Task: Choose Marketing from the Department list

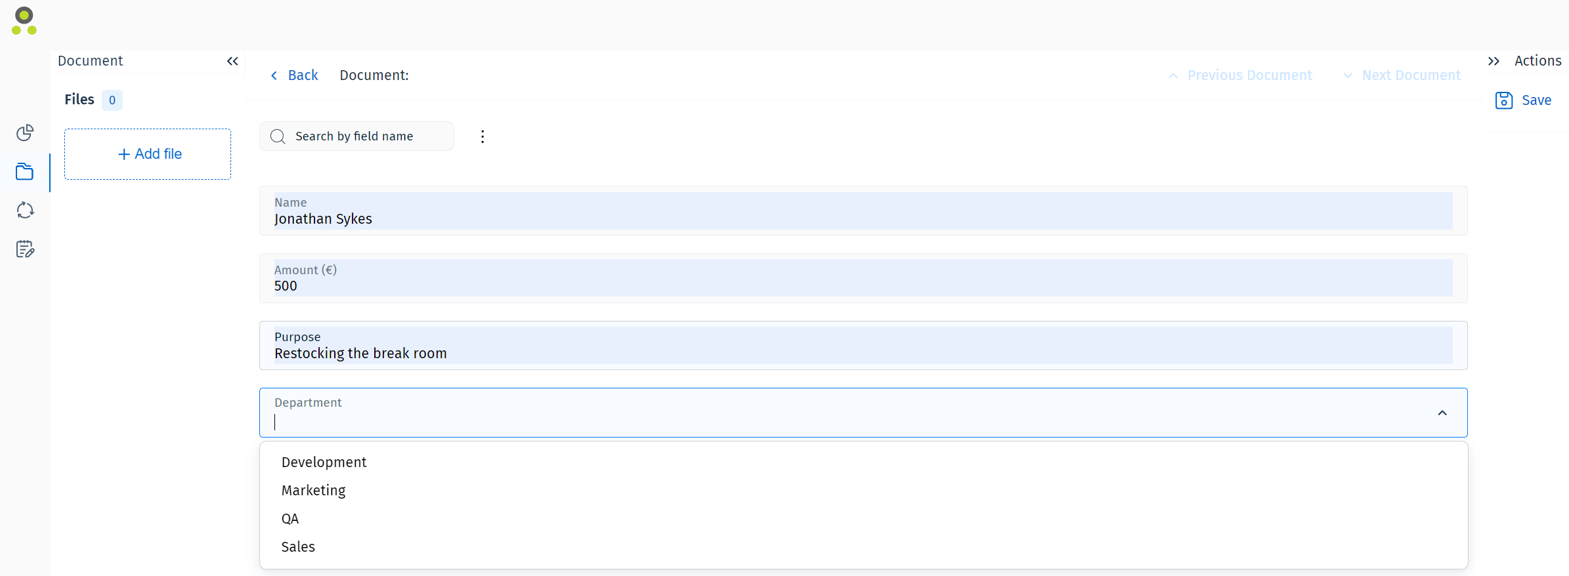Action: click(313, 490)
